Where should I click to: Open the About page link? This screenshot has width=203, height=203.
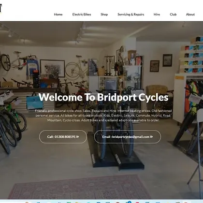coord(190,14)
